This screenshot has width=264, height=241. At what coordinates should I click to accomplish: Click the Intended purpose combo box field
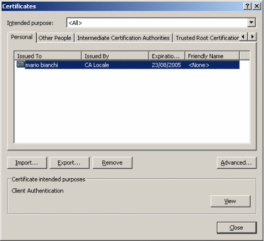[161, 22]
